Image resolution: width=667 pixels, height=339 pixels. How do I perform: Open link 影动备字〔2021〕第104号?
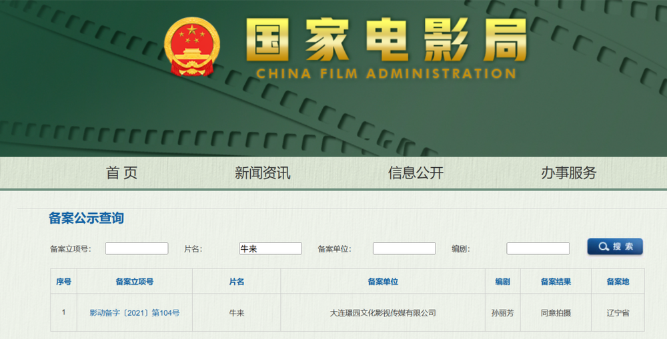(135, 313)
